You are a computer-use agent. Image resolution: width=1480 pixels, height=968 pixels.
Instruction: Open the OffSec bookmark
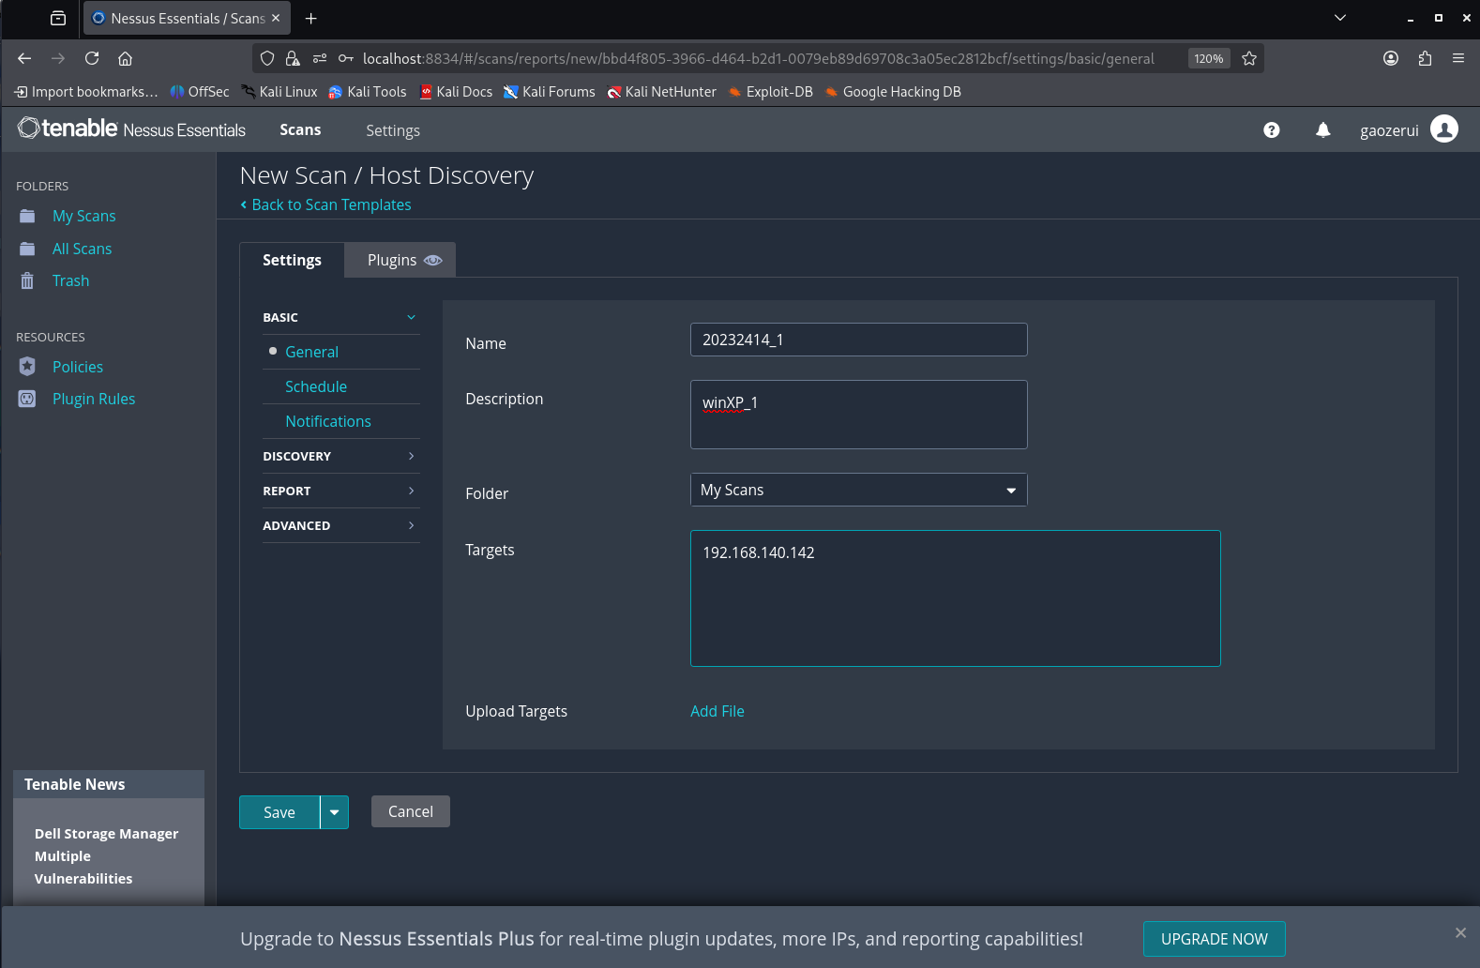pos(200,91)
